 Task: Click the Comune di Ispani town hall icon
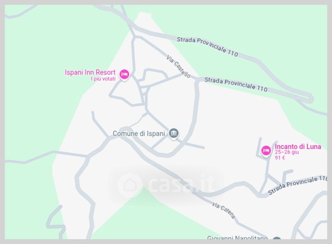173,134
